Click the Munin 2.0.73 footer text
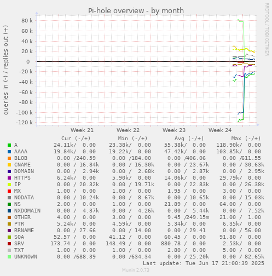Screen dimensions: 272x276 pyautogui.click(x=136, y=270)
